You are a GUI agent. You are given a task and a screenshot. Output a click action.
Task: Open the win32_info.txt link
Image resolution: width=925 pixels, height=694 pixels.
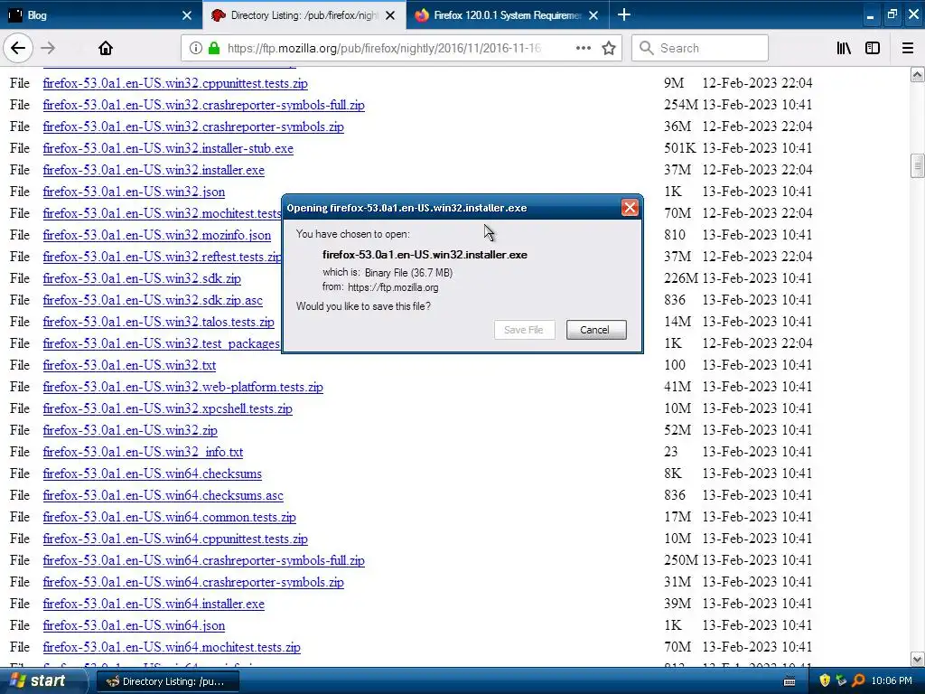[143, 452]
